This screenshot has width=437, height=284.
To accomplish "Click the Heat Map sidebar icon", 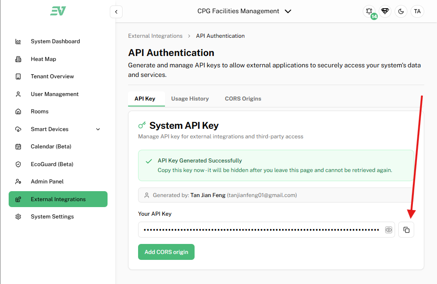I will click(x=18, y=59).
